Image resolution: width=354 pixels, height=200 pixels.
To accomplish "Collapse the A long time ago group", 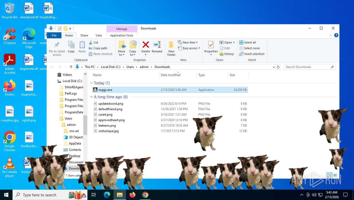I will click(x=91, y=97).
